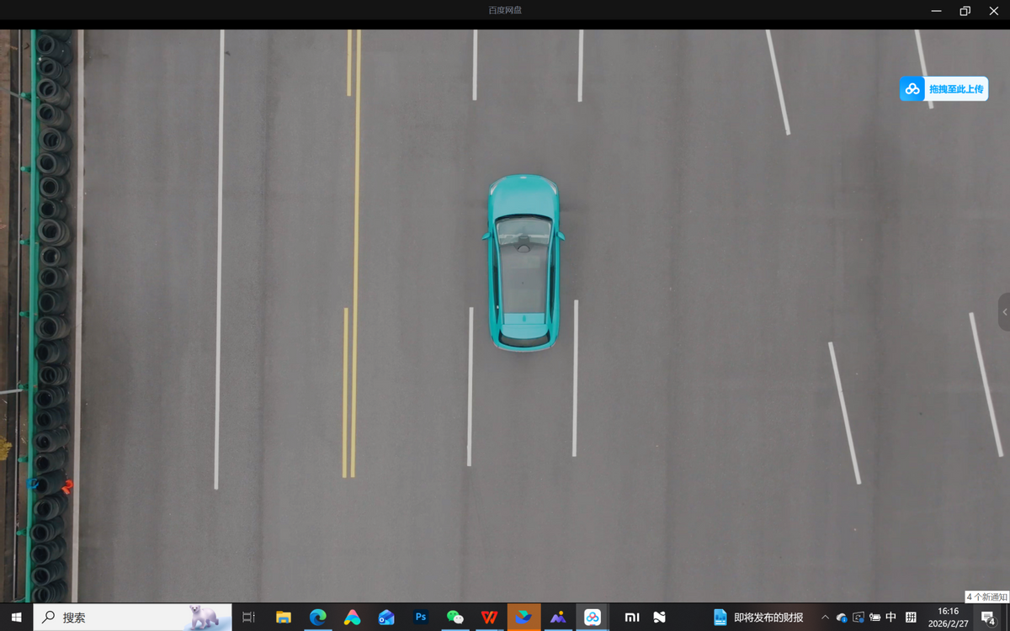The width and height of the screenshot is (1010, 631).
Task: Click the 拖拽至此上传 upload button
Action: click(x=944, y=89)
